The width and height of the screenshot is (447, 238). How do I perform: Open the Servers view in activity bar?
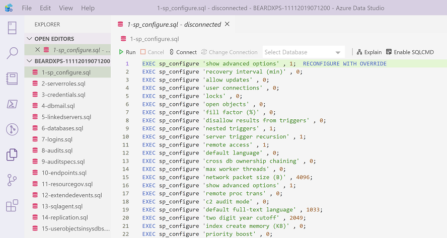[x=12, y=28]
